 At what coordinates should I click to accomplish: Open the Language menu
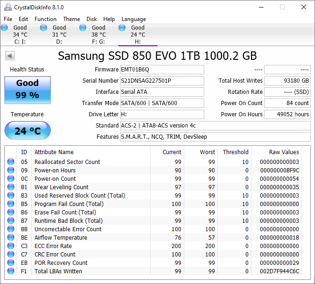click(x=134, y=19)
